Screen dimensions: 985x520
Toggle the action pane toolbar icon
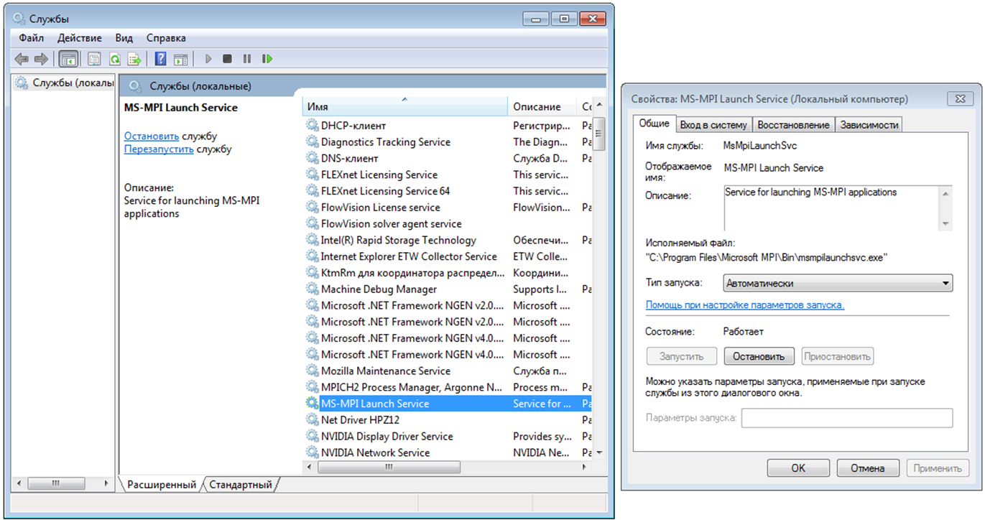[181, 59]
